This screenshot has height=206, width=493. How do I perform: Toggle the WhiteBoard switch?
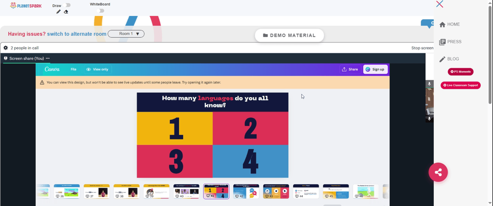coord(100,11)
